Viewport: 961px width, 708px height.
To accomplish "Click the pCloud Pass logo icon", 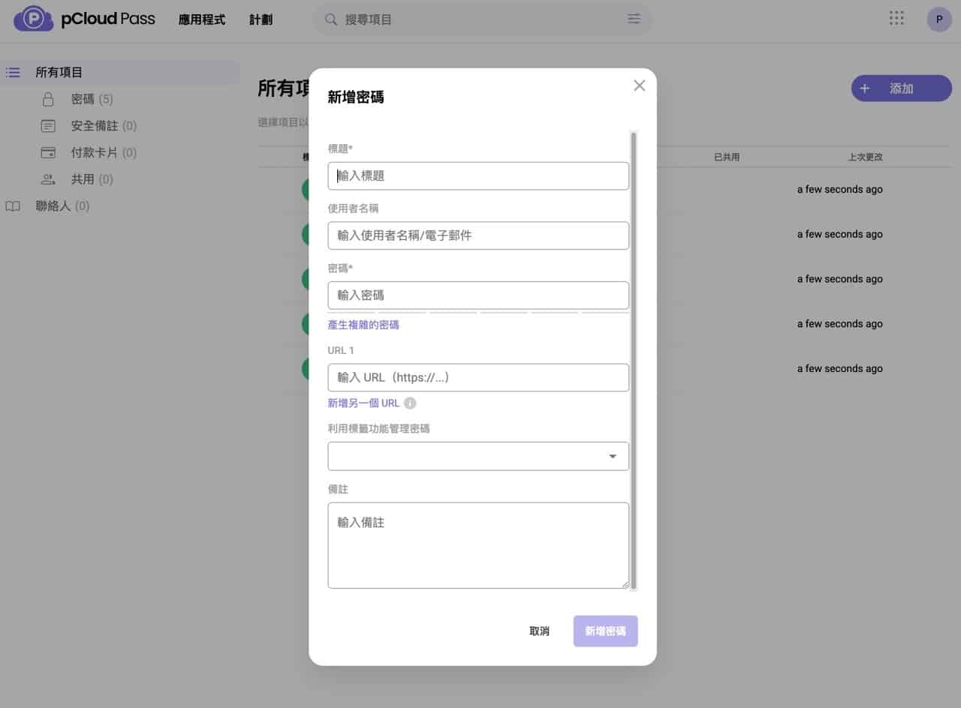I will click(33, 19).
